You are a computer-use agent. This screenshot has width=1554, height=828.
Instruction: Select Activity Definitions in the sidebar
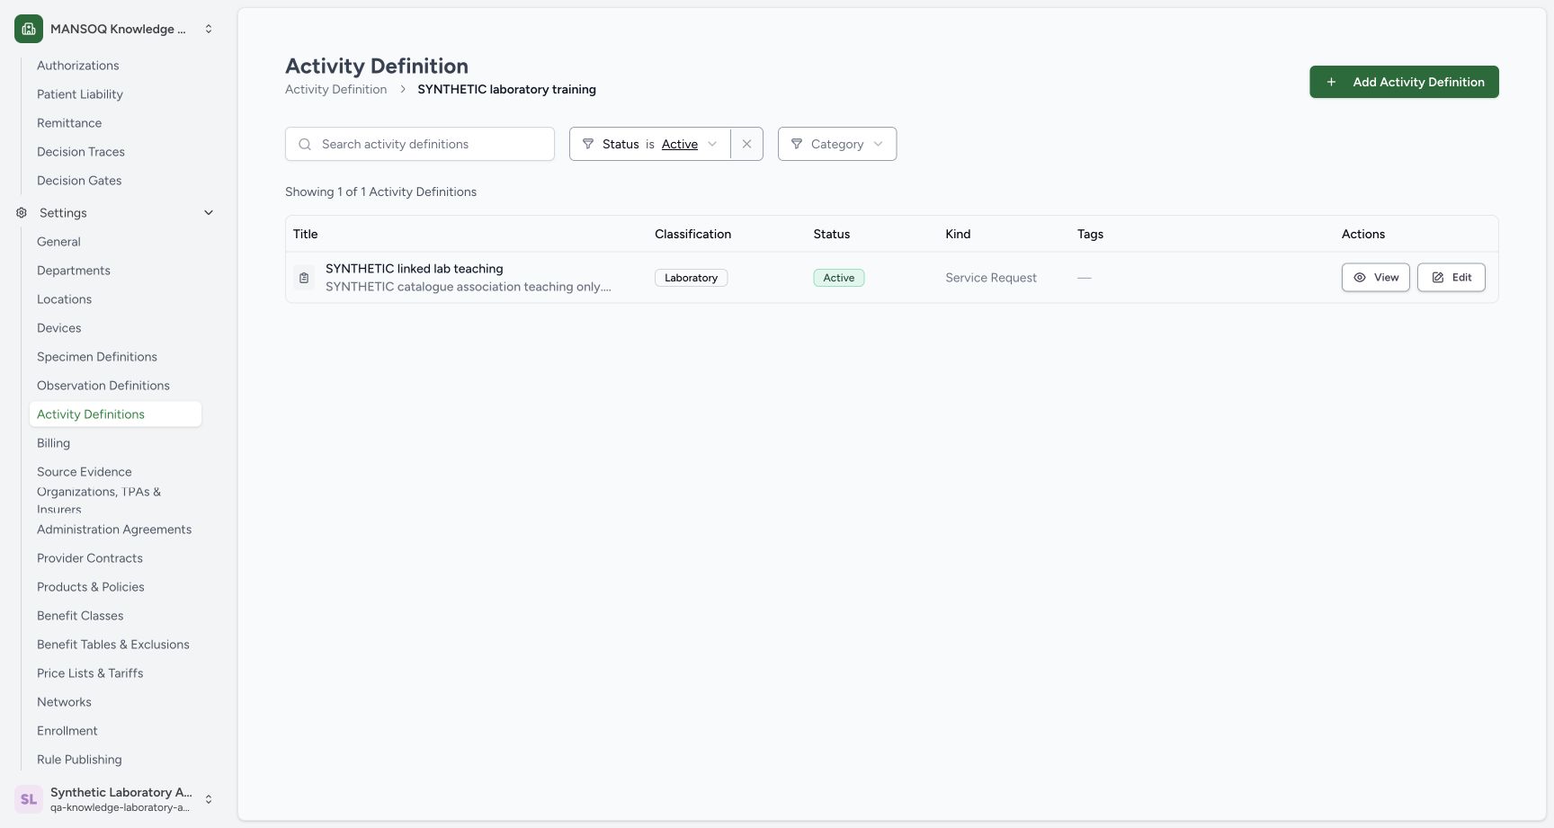point(115,414)
